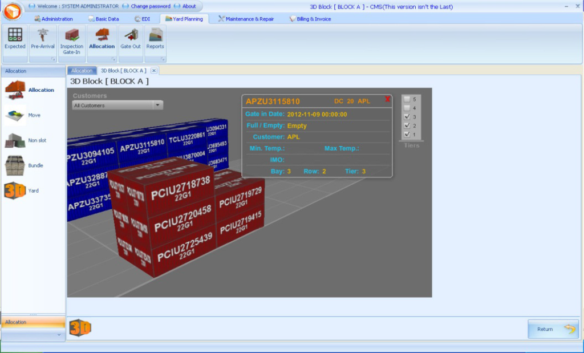This screenshot has width=584, height=353.
Task: Click the Return button
Action: coord(553,329)
